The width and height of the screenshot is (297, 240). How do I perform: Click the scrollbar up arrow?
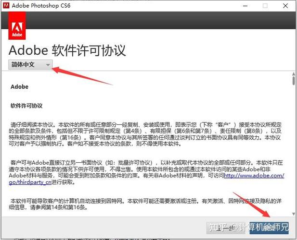point(294,74)
